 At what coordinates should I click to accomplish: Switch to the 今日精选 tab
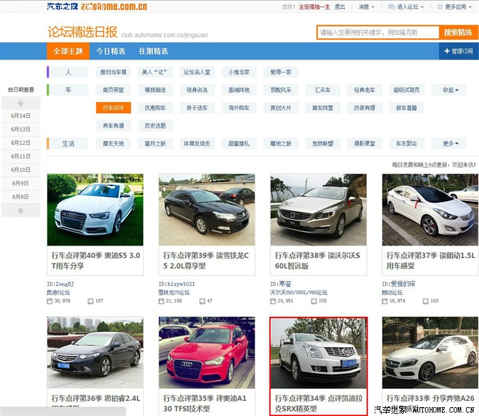click(x=110, y=51)
